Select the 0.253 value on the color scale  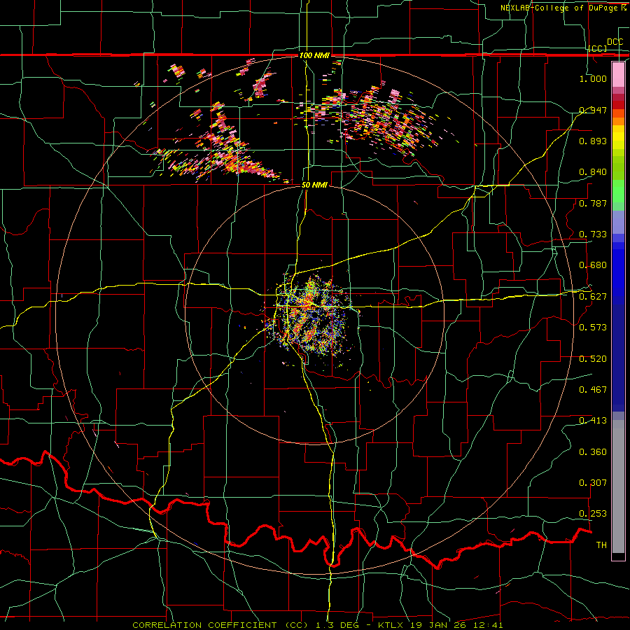(x=593, y=514)
